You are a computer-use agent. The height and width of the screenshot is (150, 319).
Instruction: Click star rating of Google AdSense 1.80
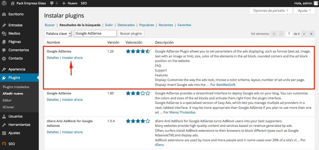[x=138, y=93]
